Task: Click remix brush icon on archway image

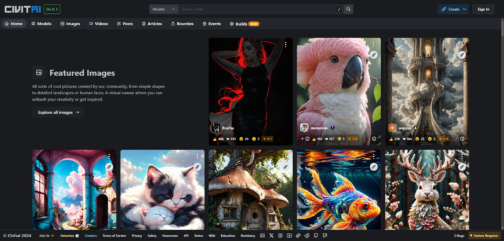Action: (x=108, y=167)
